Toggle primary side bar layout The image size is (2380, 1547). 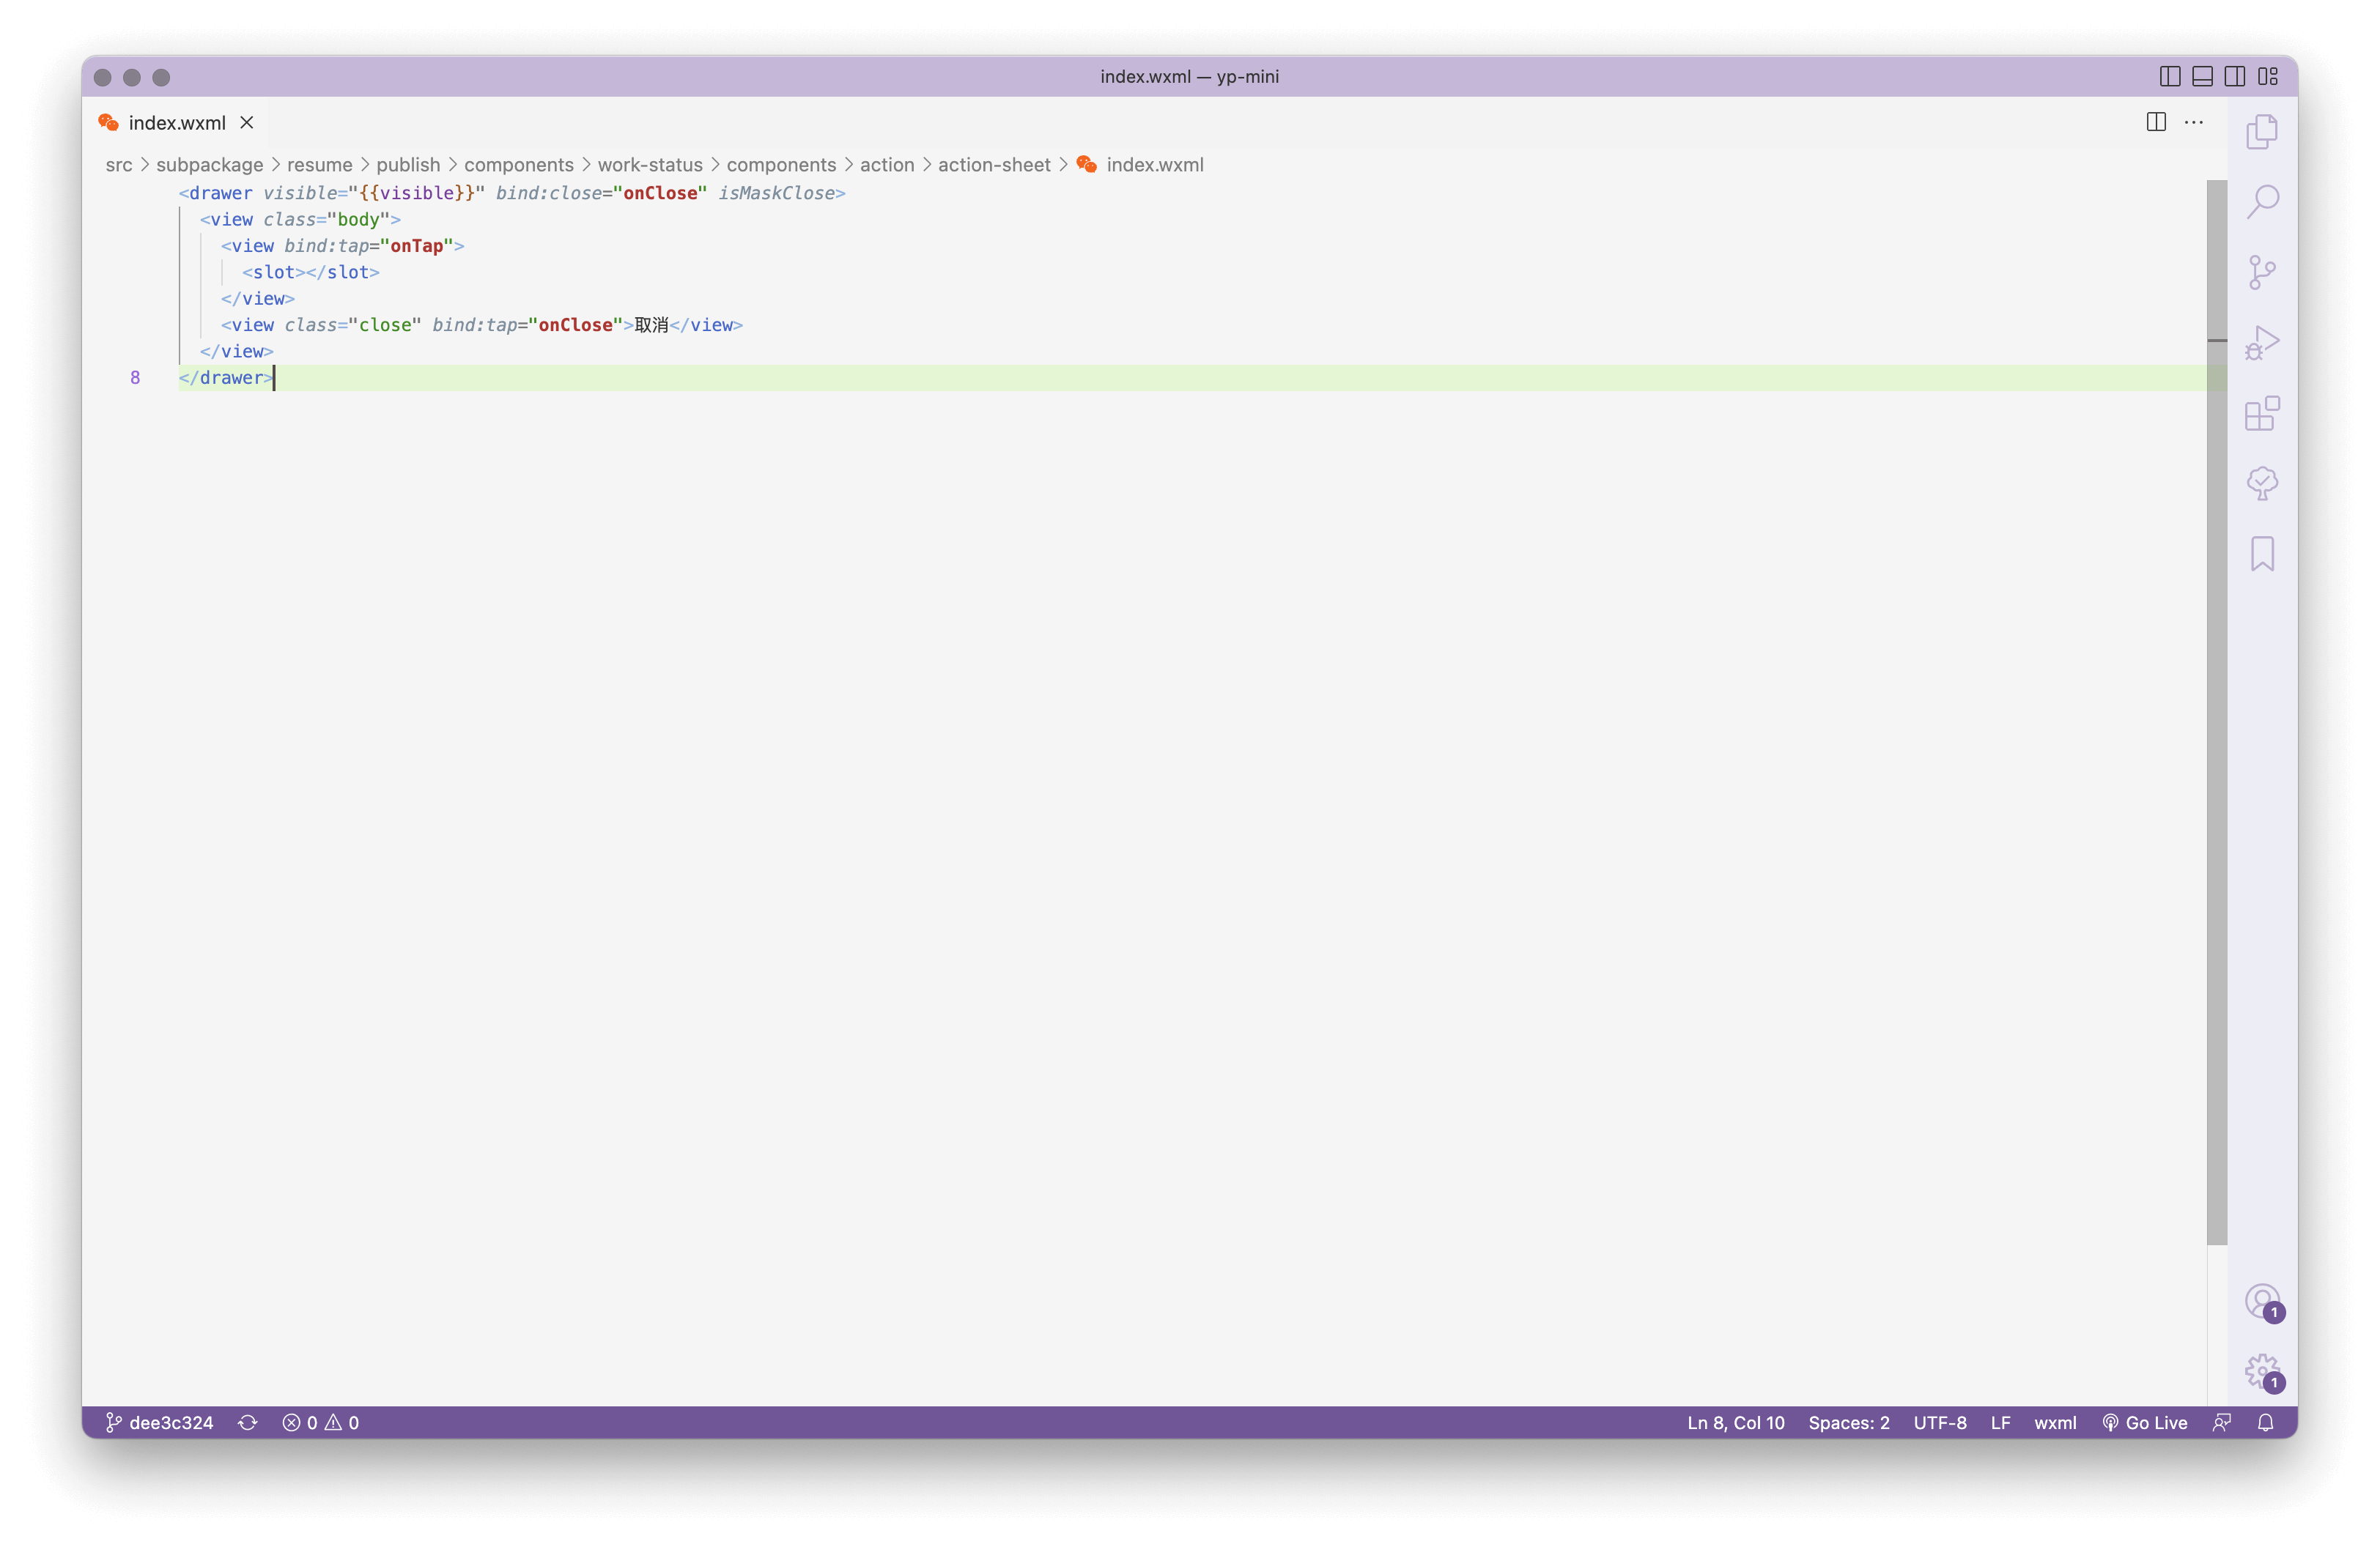(2169, 76)
